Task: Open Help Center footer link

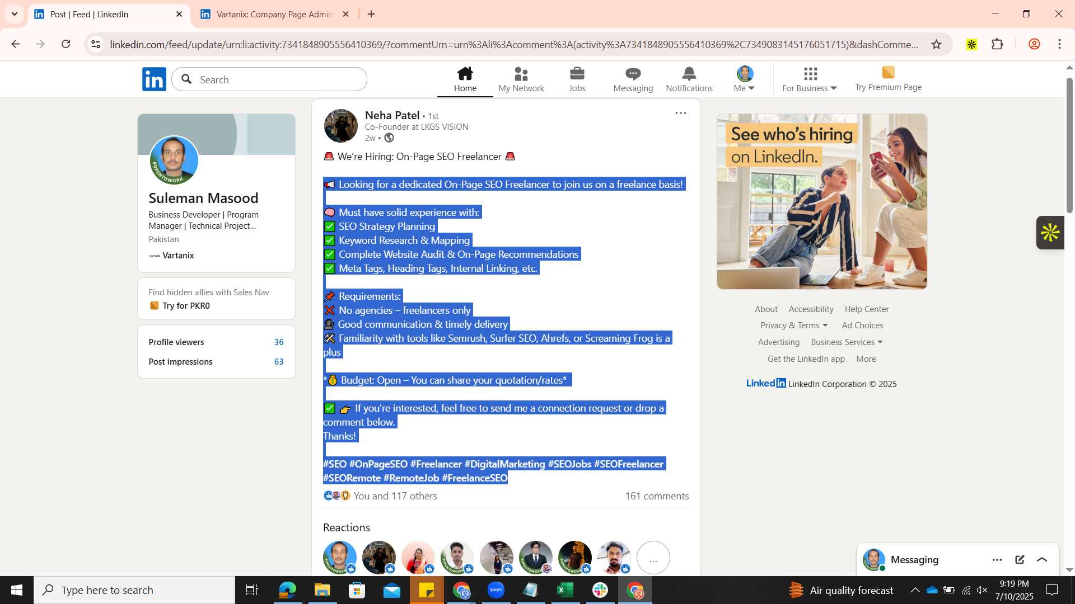Action: pos(867,309)
